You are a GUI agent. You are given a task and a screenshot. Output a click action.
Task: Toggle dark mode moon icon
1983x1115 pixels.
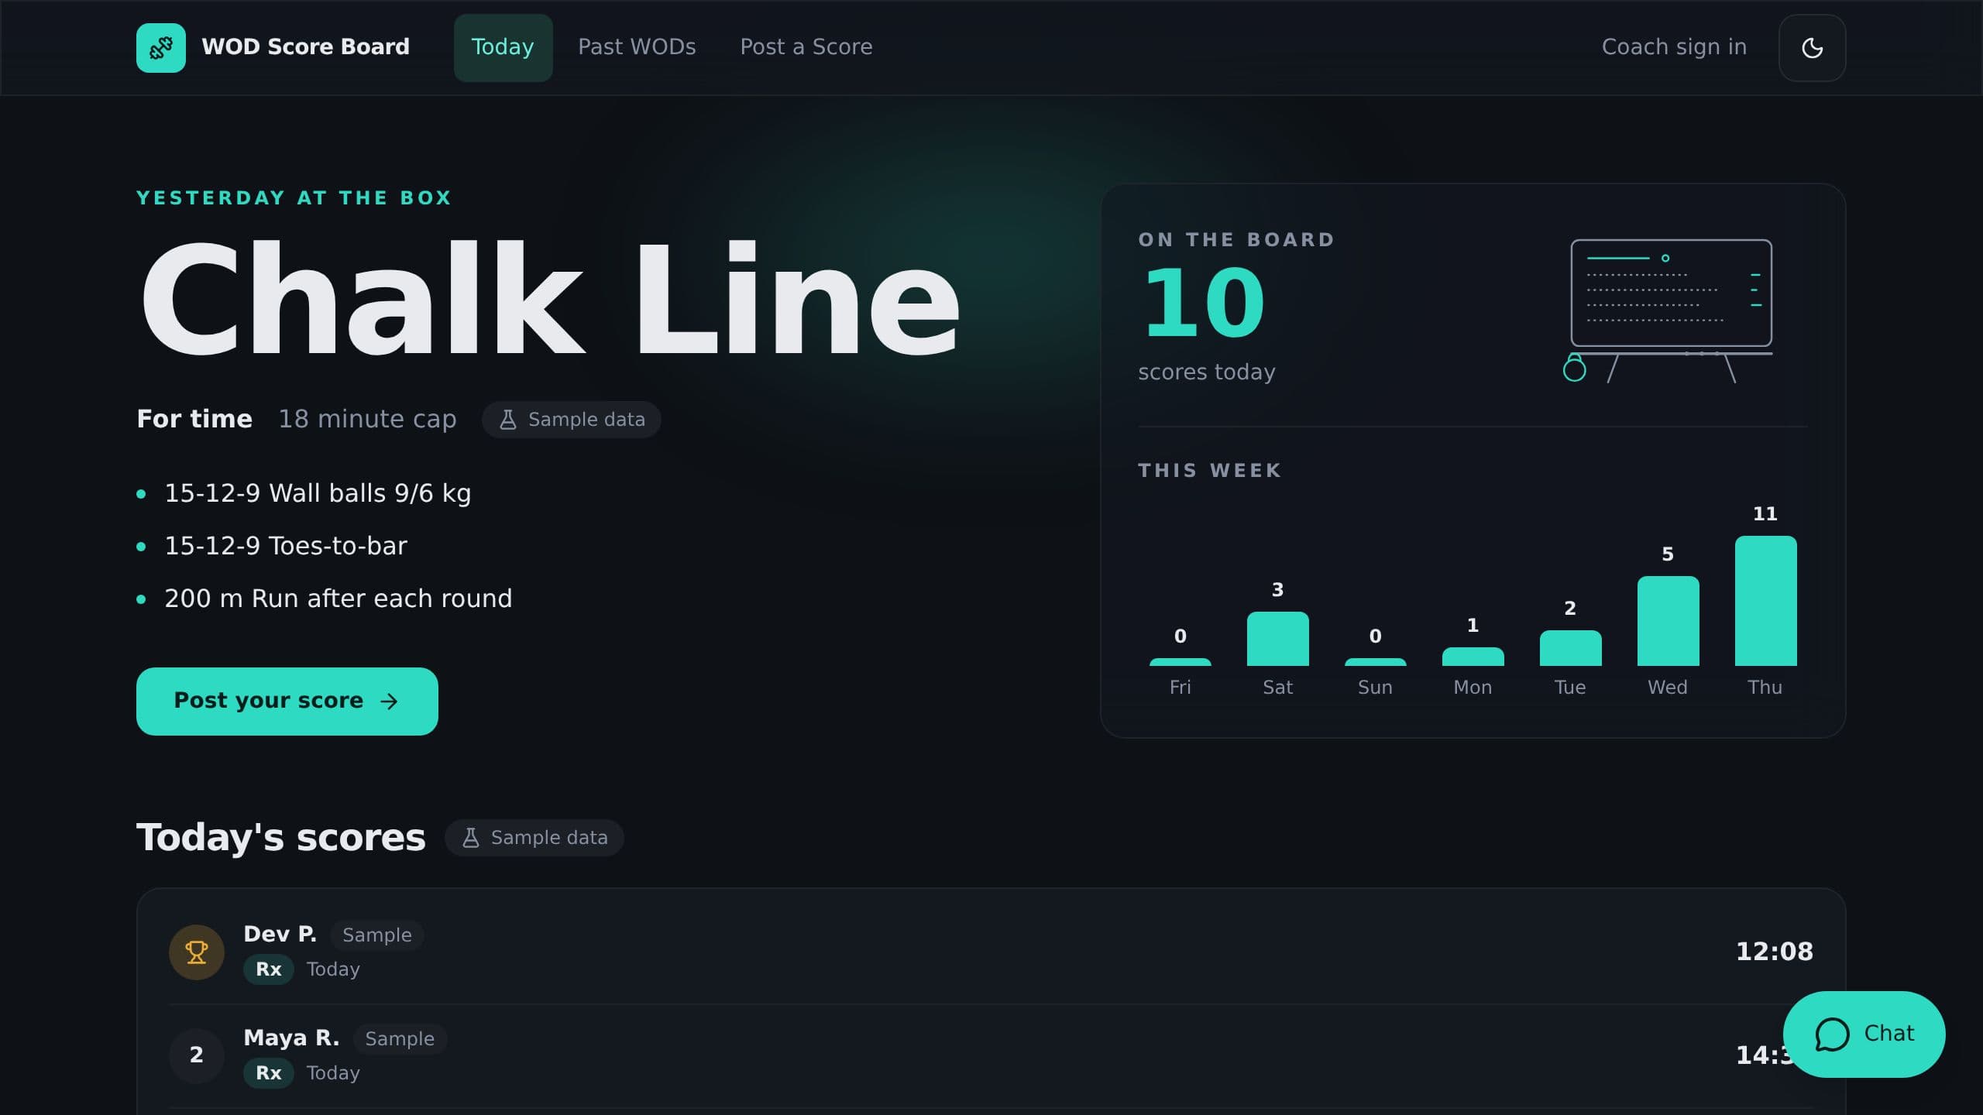pos(1812,48)
